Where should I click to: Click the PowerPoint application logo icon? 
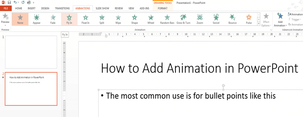3,3
